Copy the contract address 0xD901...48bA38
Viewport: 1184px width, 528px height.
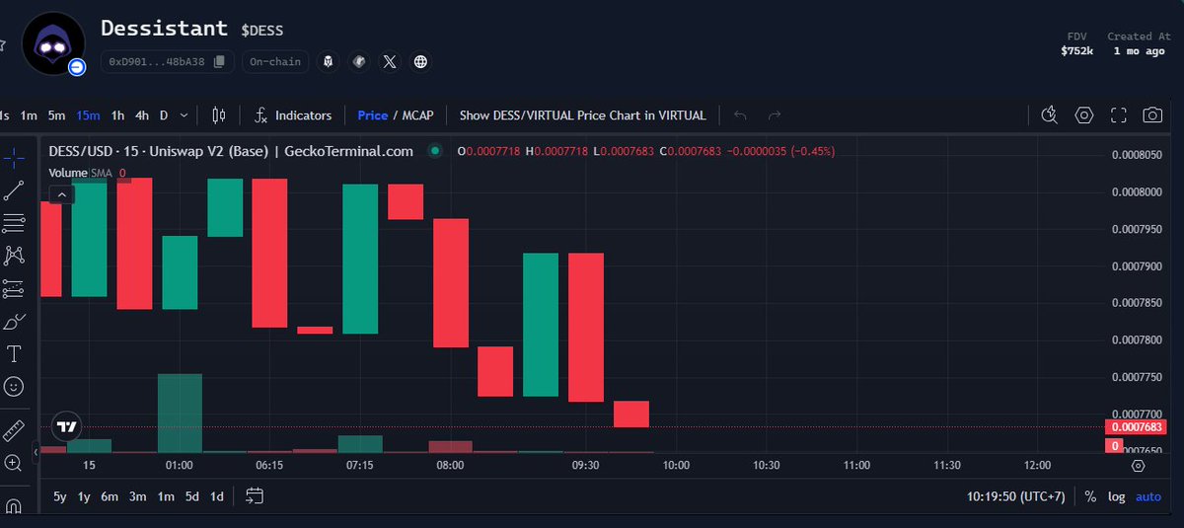[x=220, y=61]
